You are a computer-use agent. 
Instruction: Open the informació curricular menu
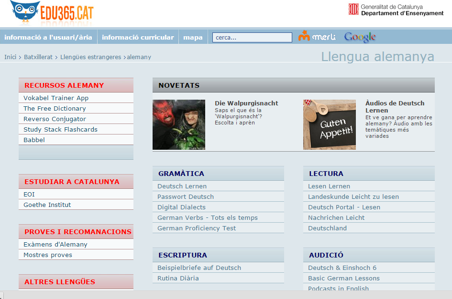138,37
